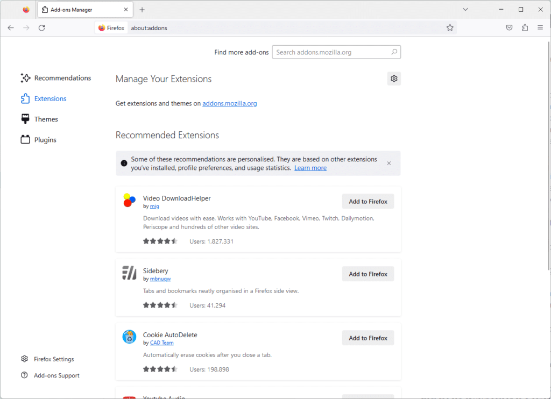Click the Cookie AutoDelete icon

(x=129, y=337)
